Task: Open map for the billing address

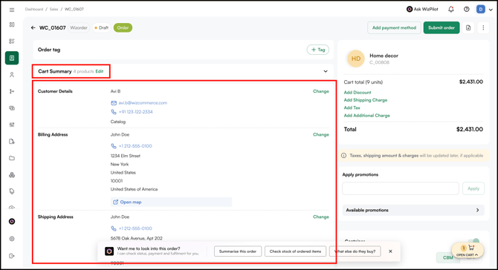Action: (171, 202)
